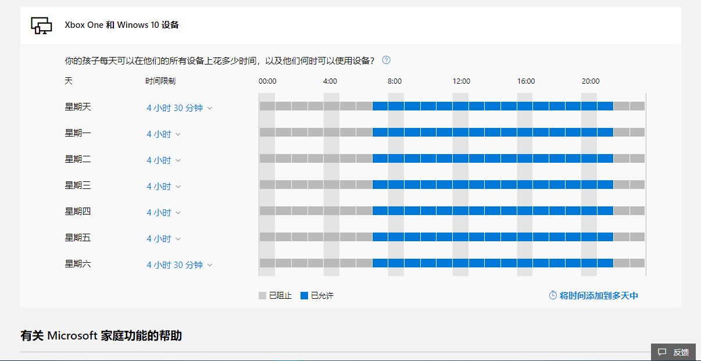Open the screen time help tooltip icon
The image size is (701, 361).
[x=386, y=60]
